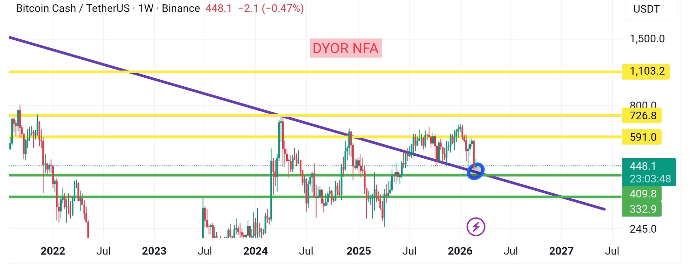Click the 2023 year label on the time axis
Viewport: 689px width, 274px height.
pyautogui.click(x=154, y=251)
